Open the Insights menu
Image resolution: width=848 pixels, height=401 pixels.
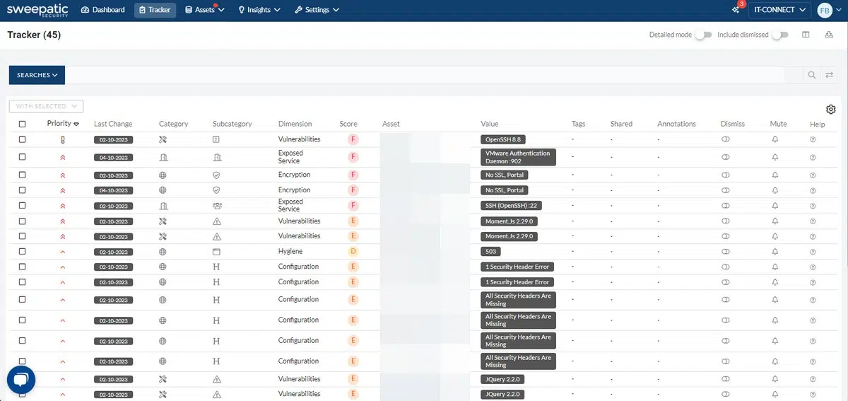click(259, 10)
